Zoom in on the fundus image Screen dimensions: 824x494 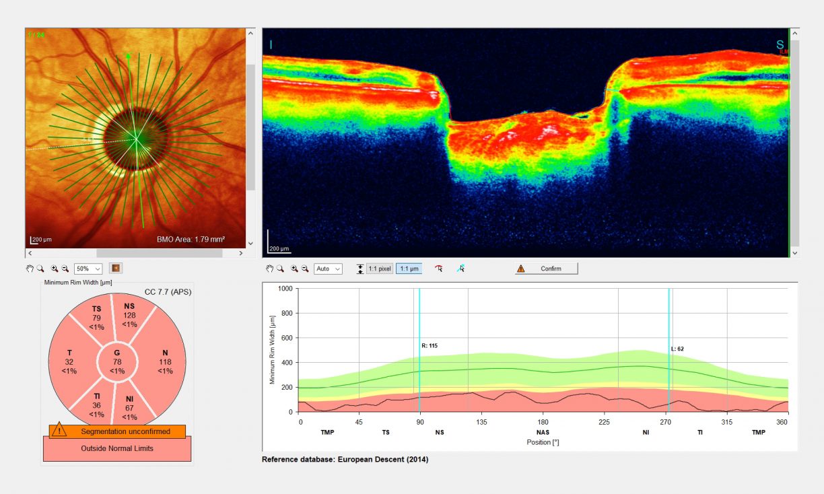click(55, 269)
